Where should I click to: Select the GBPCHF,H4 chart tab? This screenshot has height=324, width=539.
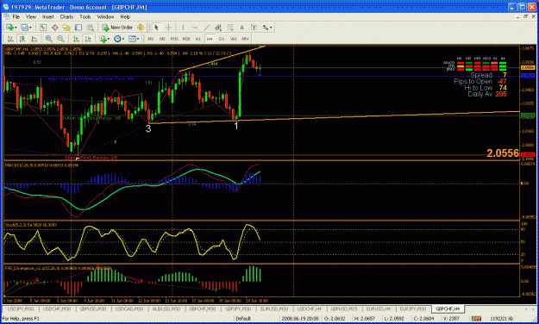pos(448,308)
